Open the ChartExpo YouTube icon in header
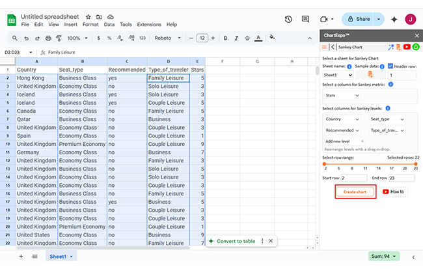Image resolution: width=423 pixels, height=269 pixels. coord(407,47)
